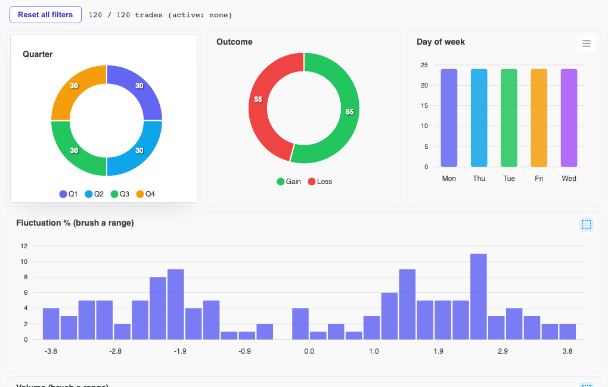Click the tallest Fluctuation histogram bar of 11
Viewport: 608px width, 387px height.
click(479, 297)
